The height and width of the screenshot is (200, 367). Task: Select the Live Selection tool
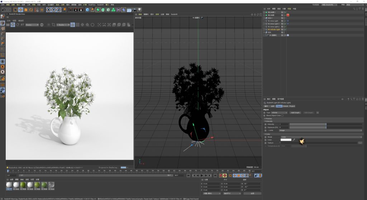point(15,10)
